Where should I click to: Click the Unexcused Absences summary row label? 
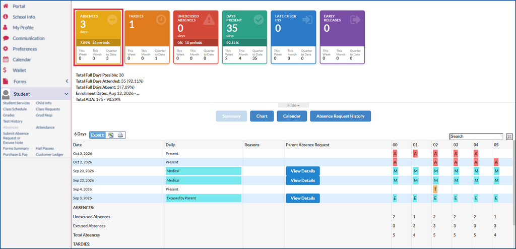(x=92, y=217)
